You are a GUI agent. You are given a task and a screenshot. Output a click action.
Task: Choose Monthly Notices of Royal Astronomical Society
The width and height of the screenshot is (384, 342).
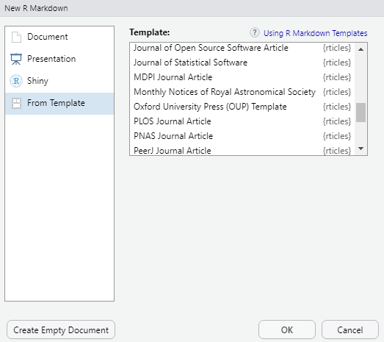(242, 92)
